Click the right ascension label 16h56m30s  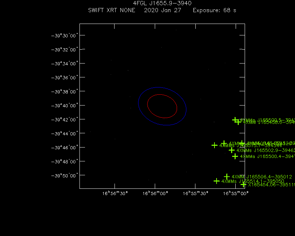tap(115, 193)
